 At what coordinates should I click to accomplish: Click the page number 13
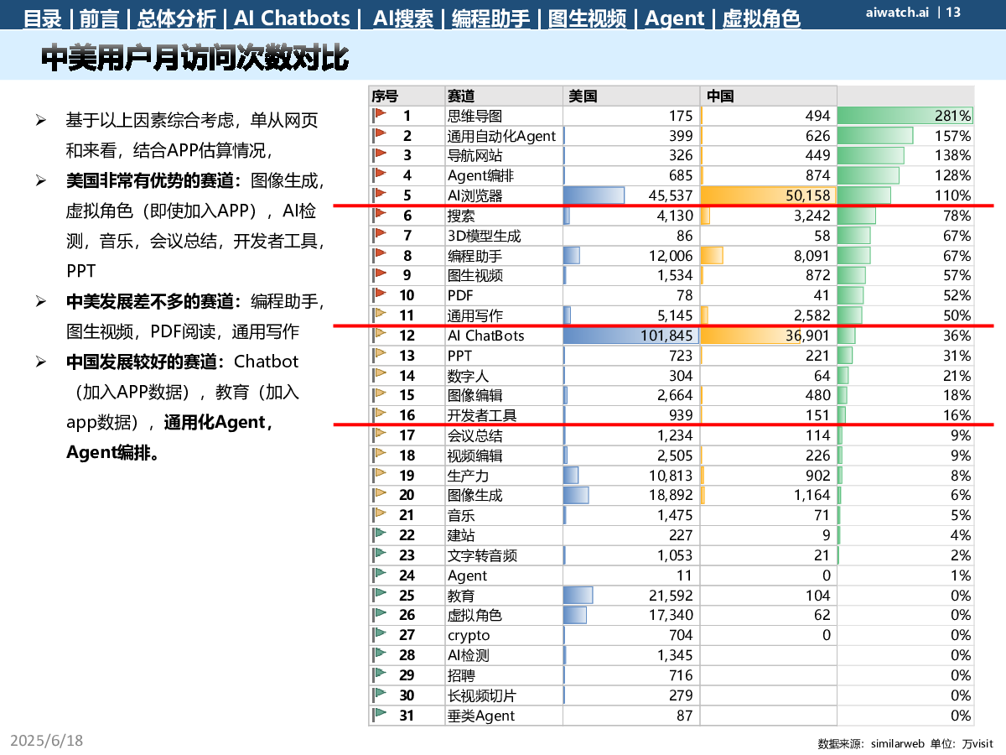click(x=953, y=12)
